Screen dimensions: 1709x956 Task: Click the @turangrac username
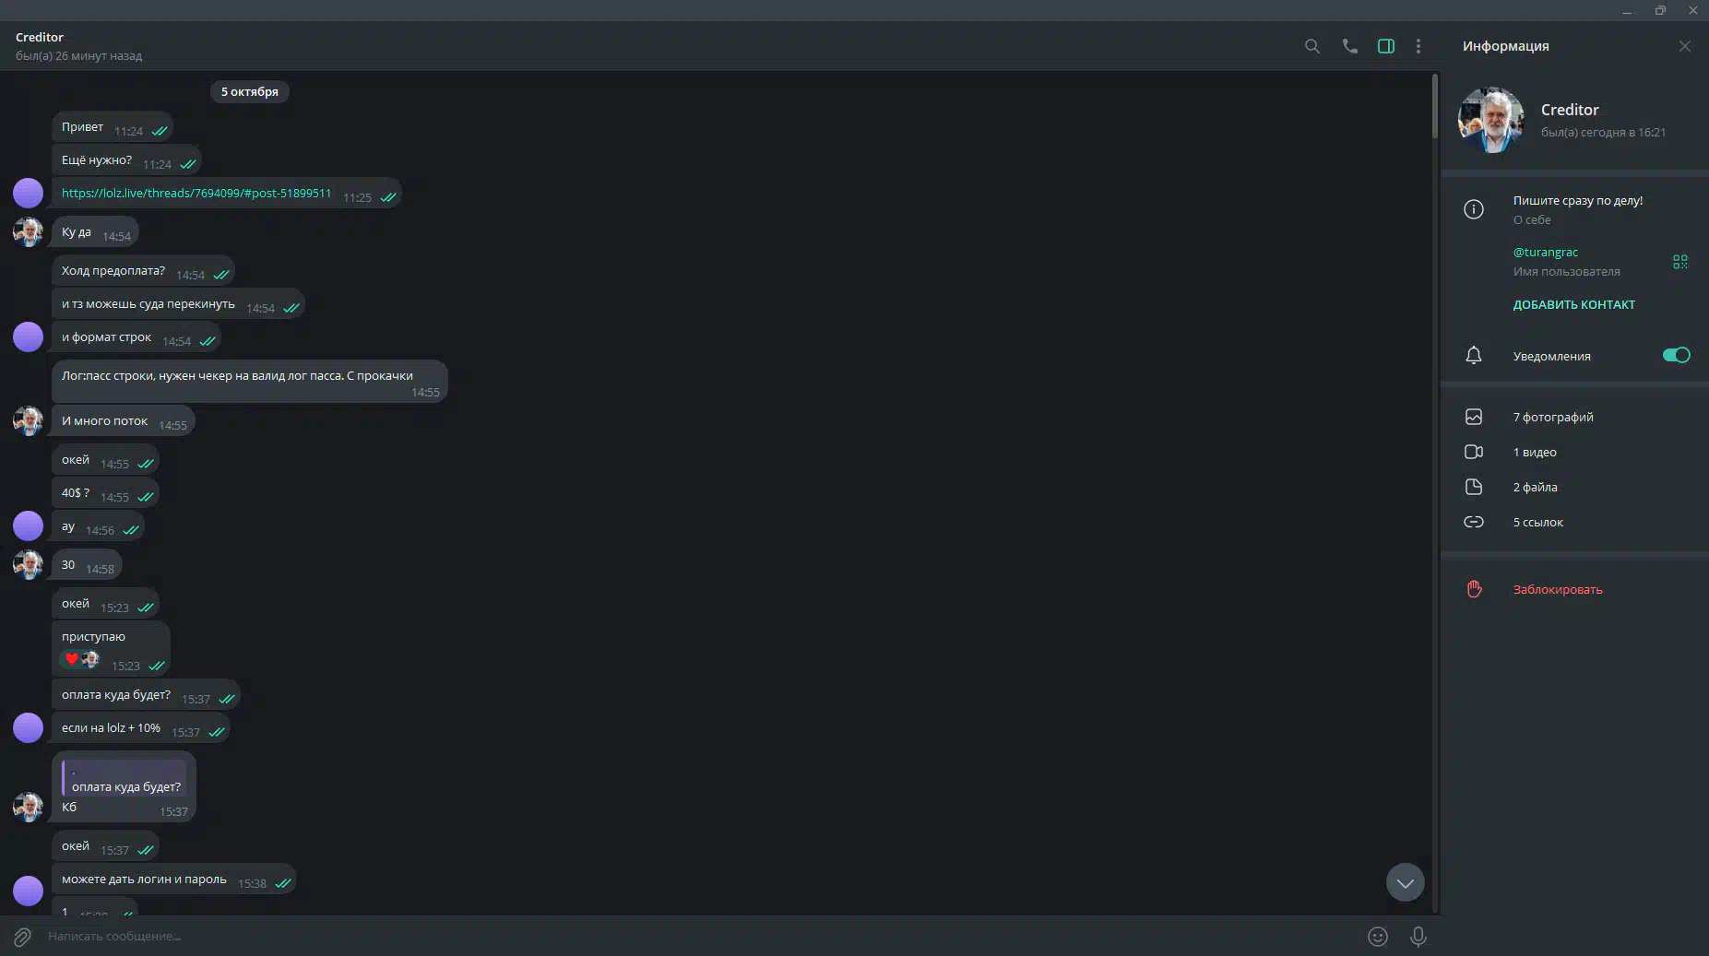[x=1545, y=252]
